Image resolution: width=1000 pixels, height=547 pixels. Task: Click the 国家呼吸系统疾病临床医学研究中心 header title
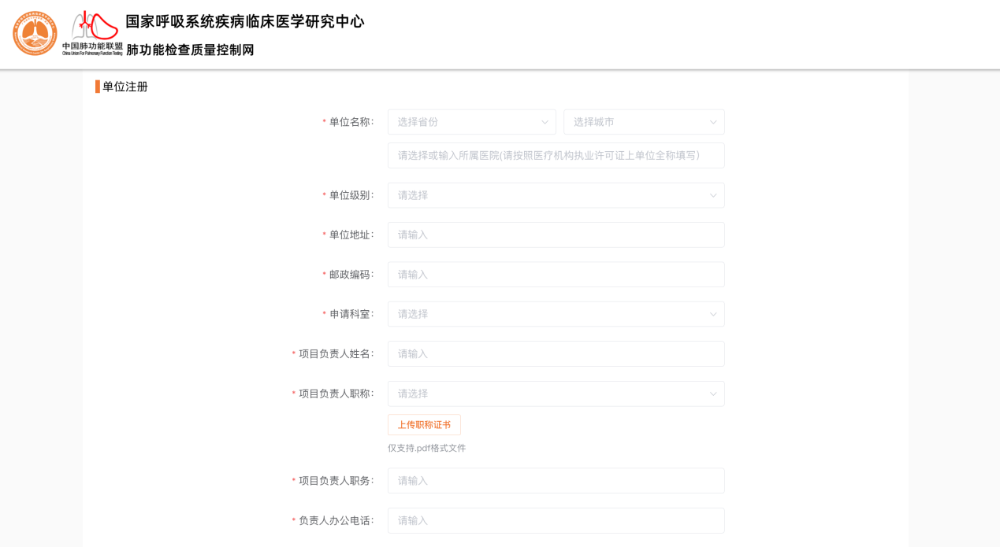point(244,21)
